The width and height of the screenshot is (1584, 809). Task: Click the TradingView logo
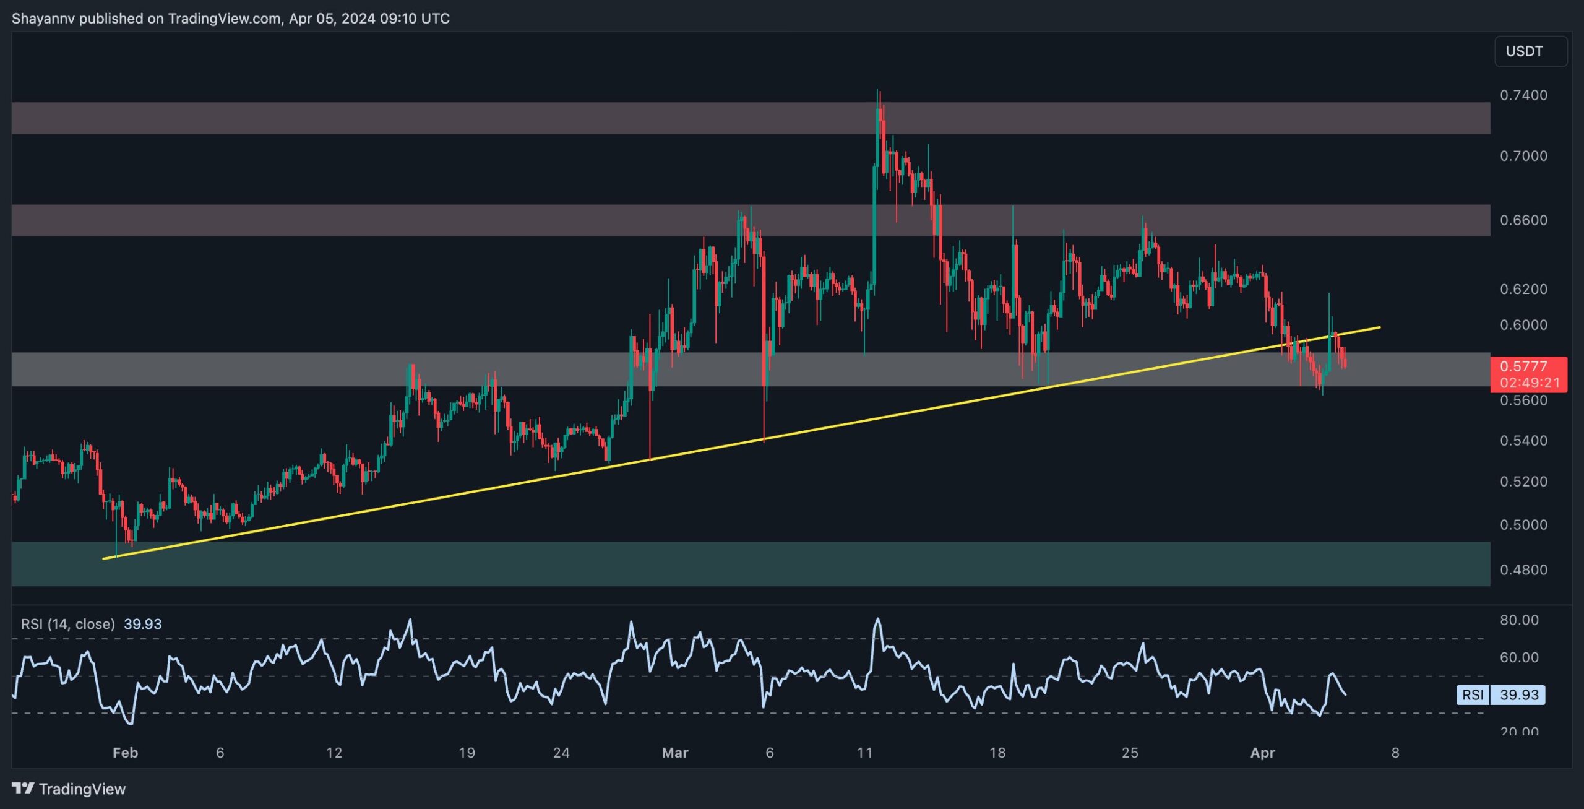pos(69,789)
